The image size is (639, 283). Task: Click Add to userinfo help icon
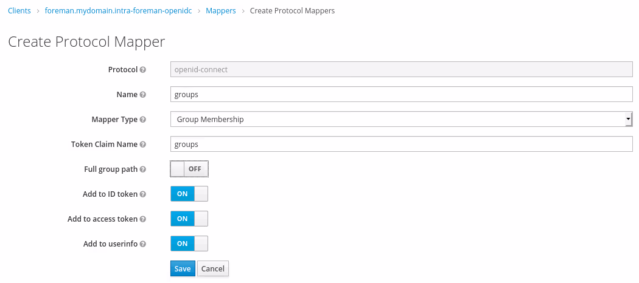[x=143, y=244]
